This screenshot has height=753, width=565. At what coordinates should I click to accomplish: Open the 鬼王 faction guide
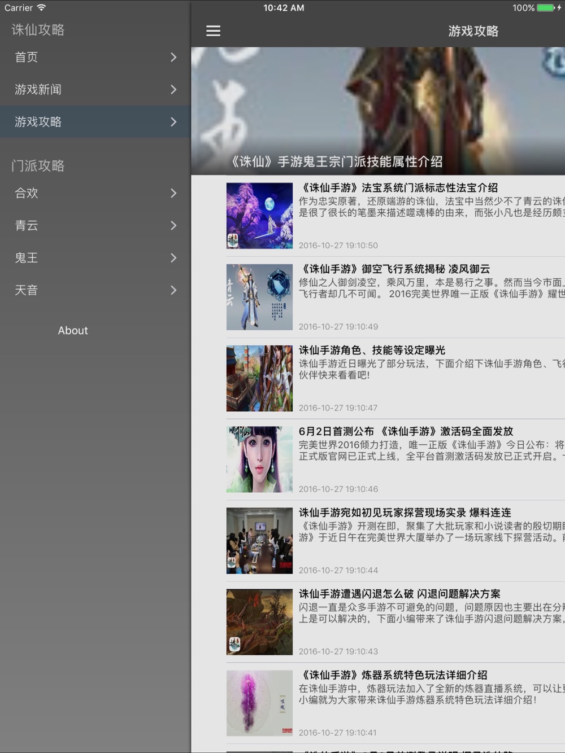[x=95, y=257]
